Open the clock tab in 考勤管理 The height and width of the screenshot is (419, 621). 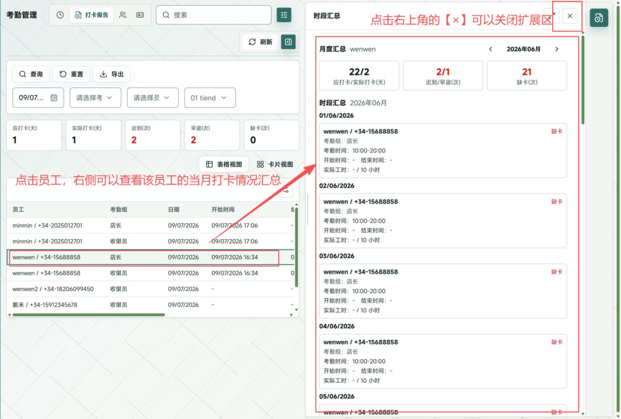click(60, 15)
